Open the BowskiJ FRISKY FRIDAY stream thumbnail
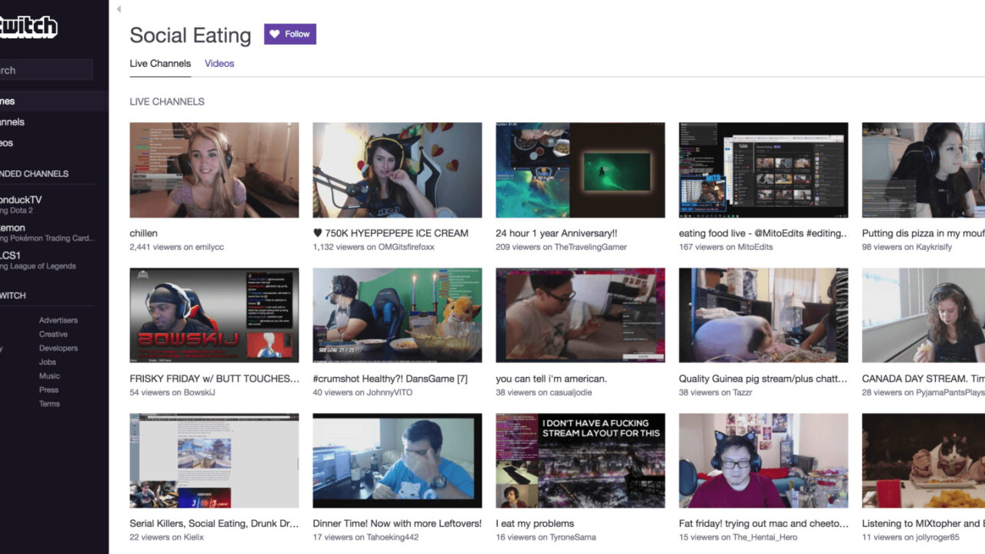The width and height of the screenshot is (985, 554). coord(214,315)
